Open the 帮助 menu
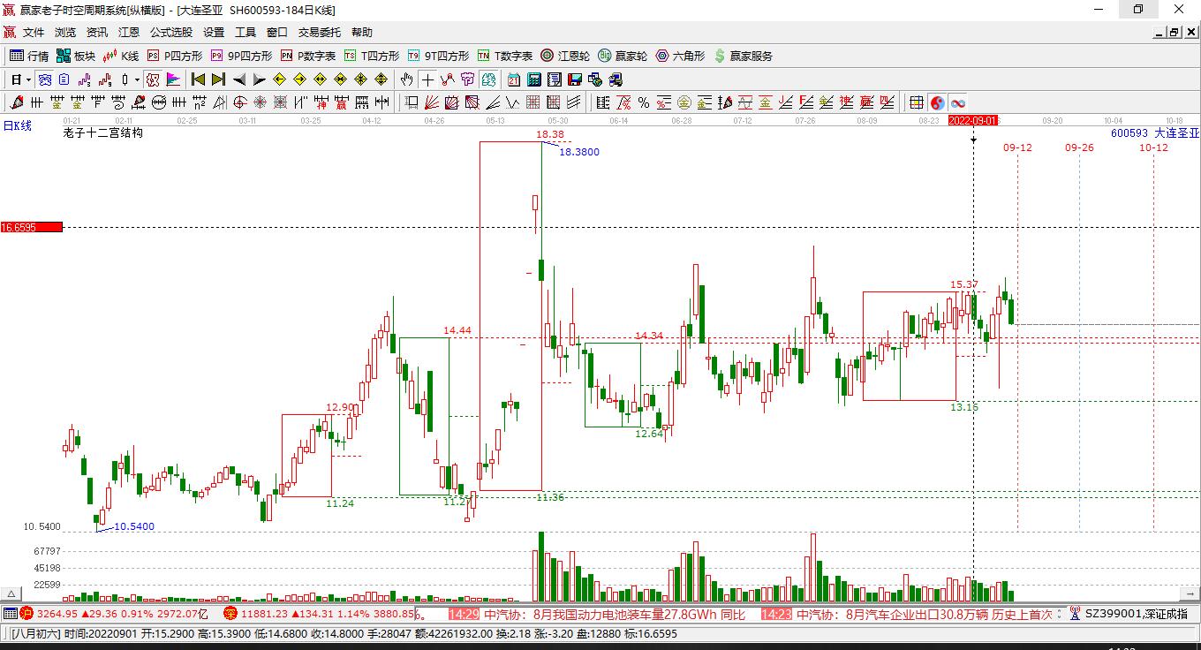Image resolution: width=1201 pixels, height=650 pixels. tap(362, 33)
